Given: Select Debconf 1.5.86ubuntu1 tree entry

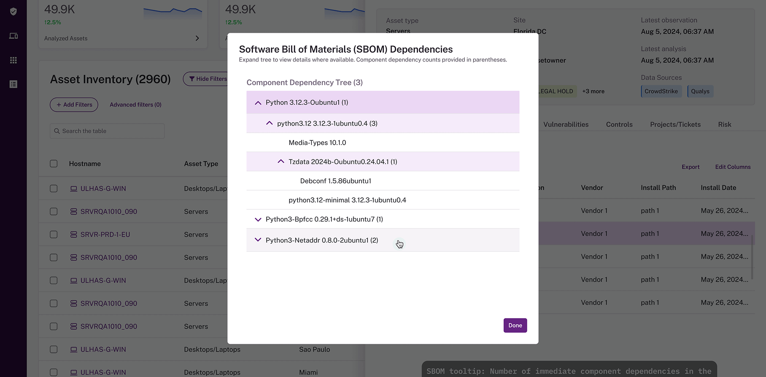Looking at the screenshot, I should pos(336,181).
